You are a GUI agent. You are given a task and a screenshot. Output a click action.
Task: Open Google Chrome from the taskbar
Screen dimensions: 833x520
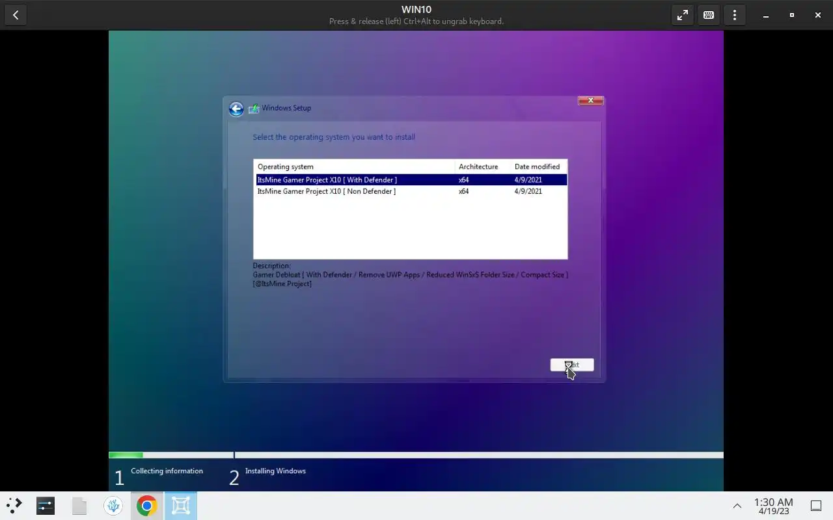146,505
